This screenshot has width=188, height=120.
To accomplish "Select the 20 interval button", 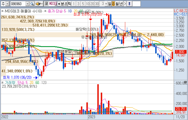I will pyautogui.click(x=92, y=4).
